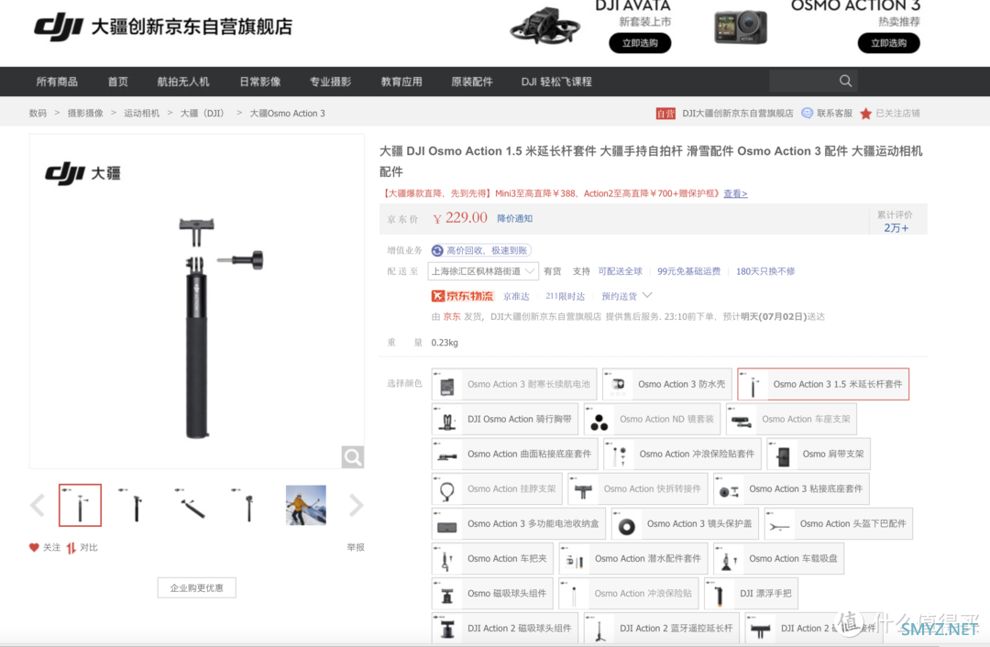990x647 pixels.
Task: Choose Osmo Action ND 镜套装 option
Action: pos(653,419)
